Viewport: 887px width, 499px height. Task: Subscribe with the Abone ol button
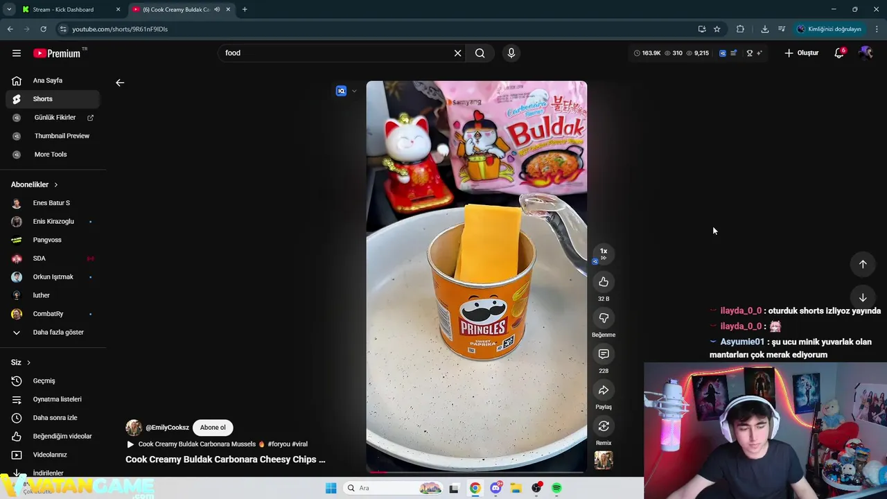pos(213,428)
